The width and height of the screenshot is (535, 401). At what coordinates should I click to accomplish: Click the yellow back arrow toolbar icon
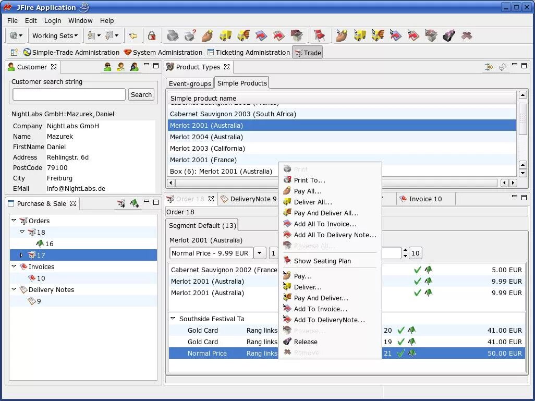coord(133,35)
